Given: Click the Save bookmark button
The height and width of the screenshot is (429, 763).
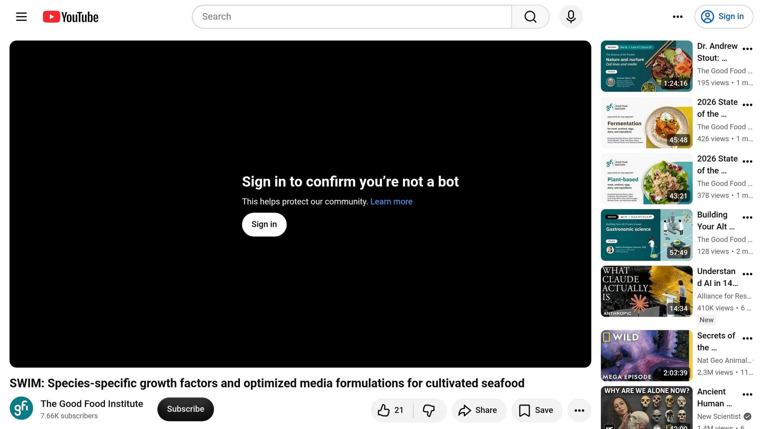Looking at the screenshot, I should pos(536,410).
